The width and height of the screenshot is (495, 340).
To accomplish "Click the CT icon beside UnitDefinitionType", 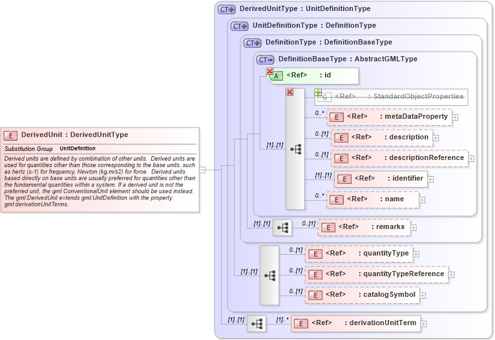I will pos(239,26).
